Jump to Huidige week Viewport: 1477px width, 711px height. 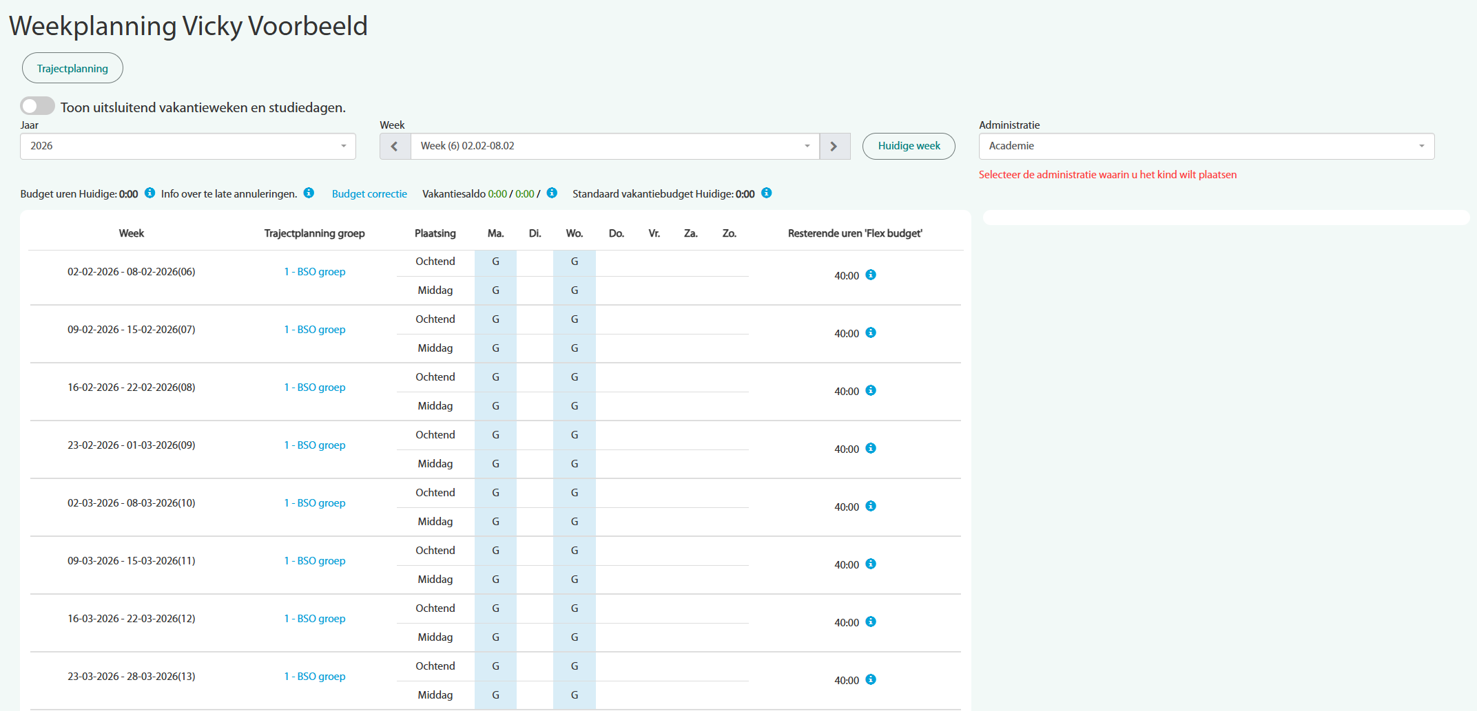pos(908,147)
